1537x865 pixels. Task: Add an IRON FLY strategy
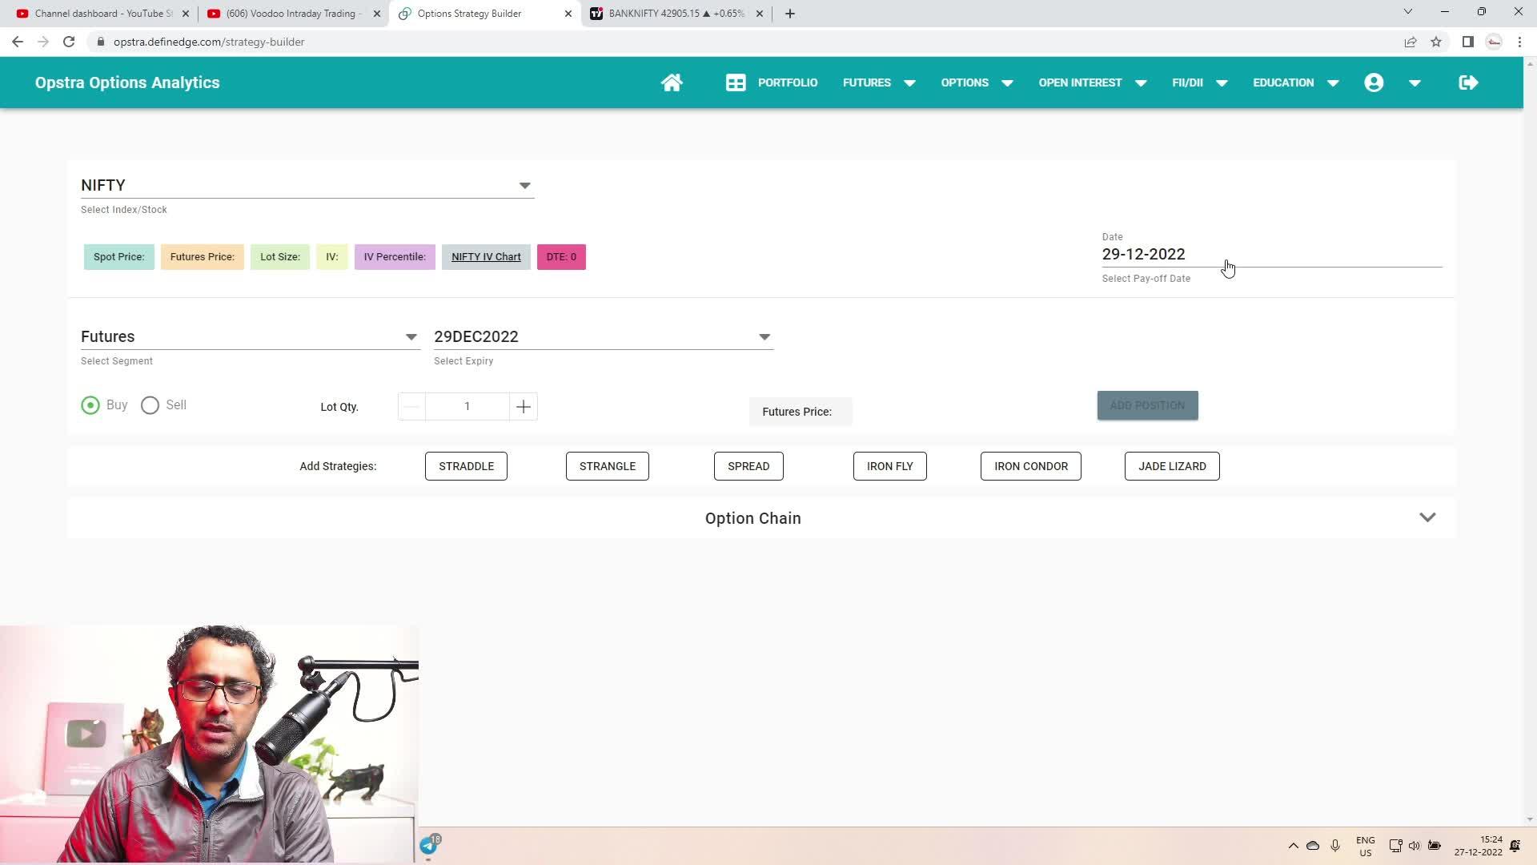(890, 466)
